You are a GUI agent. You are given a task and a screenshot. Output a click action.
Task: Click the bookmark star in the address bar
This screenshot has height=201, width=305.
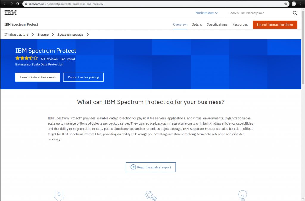[x=285, y=4]
